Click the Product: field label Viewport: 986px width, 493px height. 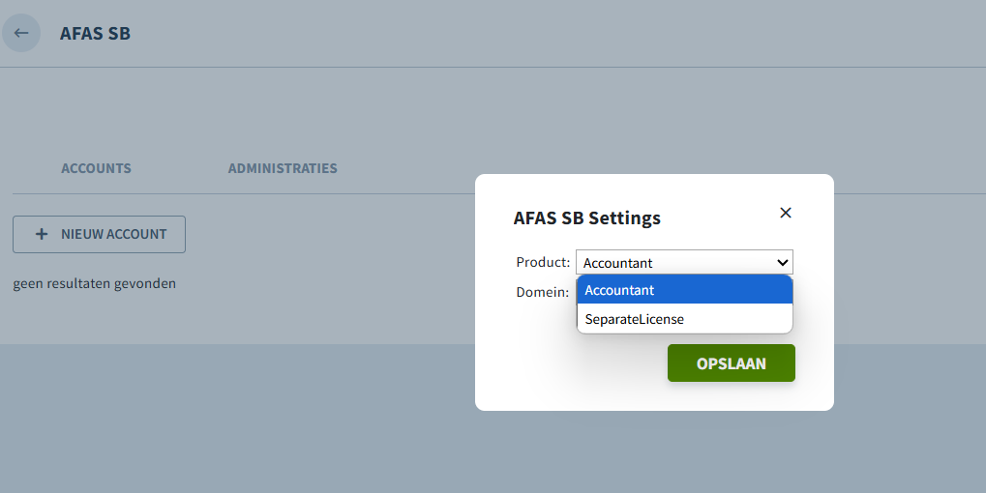[543, 262]
